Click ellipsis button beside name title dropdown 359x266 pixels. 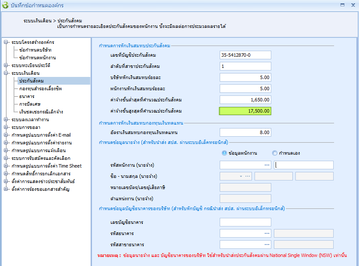248,176
